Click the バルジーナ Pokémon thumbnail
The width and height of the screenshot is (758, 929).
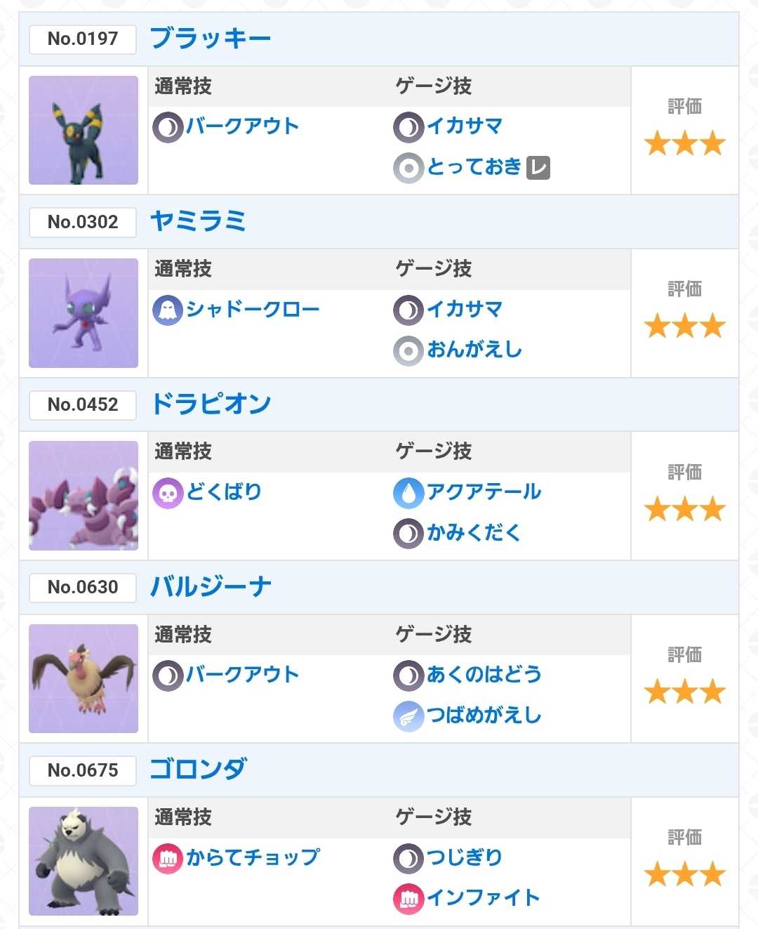tap(84, 678)
